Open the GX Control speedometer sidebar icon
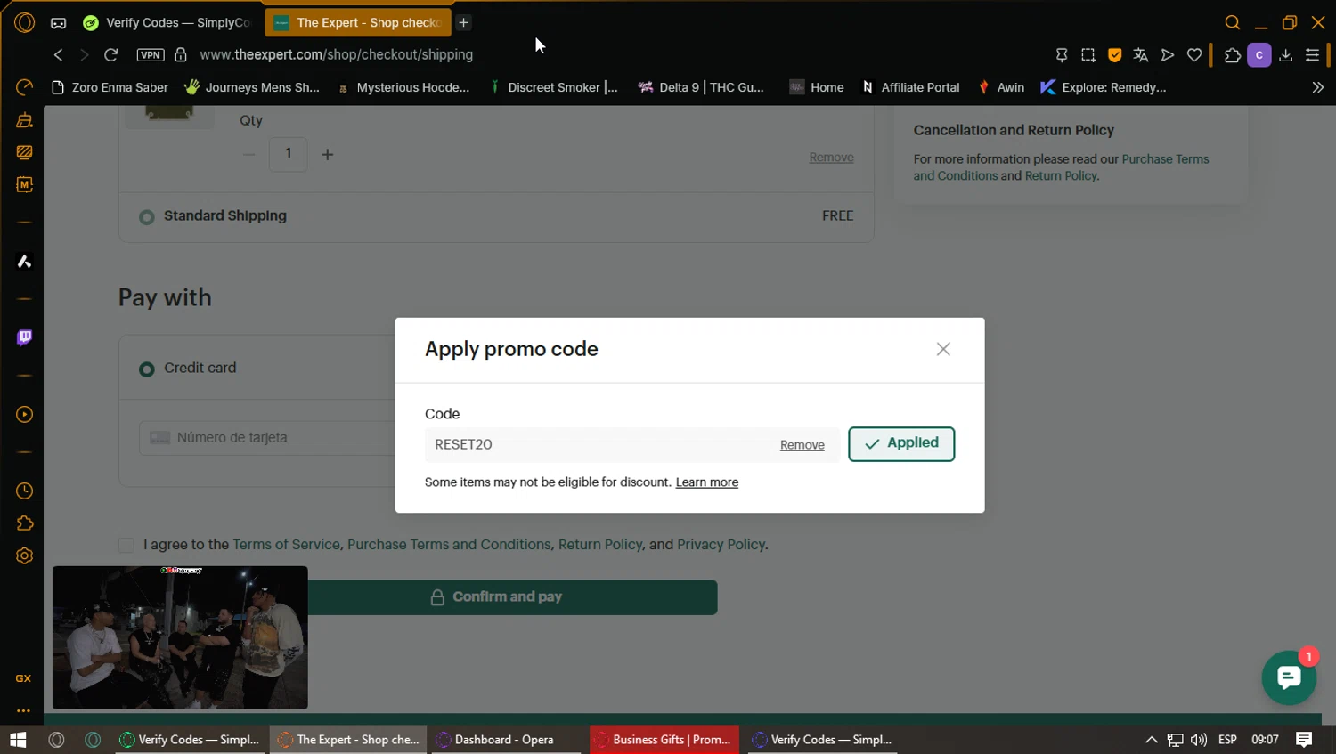 pos(25,86)
